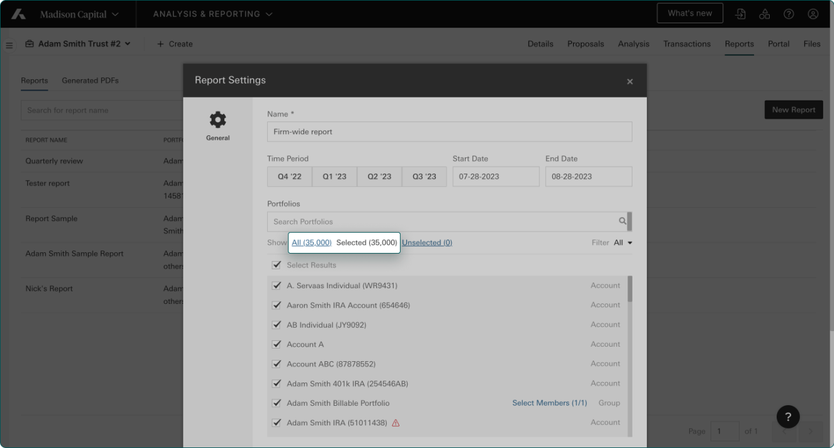Open the Analysis & Reporting dropdown menu

[x=212, y=14]
